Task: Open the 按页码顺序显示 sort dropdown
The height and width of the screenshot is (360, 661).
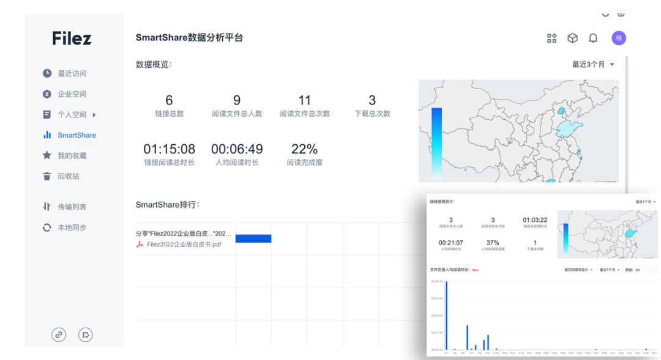Action: click(579, 270)
